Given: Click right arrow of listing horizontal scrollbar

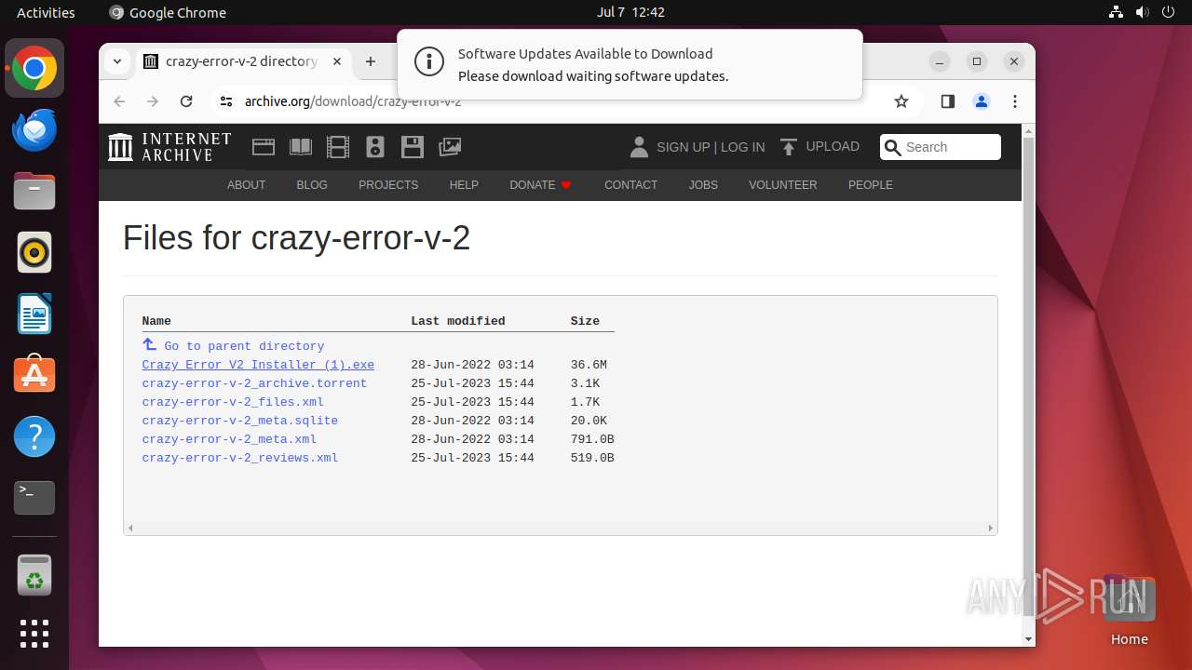Looking at the screenshot, I should [x=990, y=528].
